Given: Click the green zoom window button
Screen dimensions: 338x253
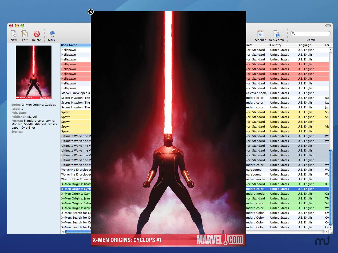Looking at the screenshot, I should coord(22,26).
